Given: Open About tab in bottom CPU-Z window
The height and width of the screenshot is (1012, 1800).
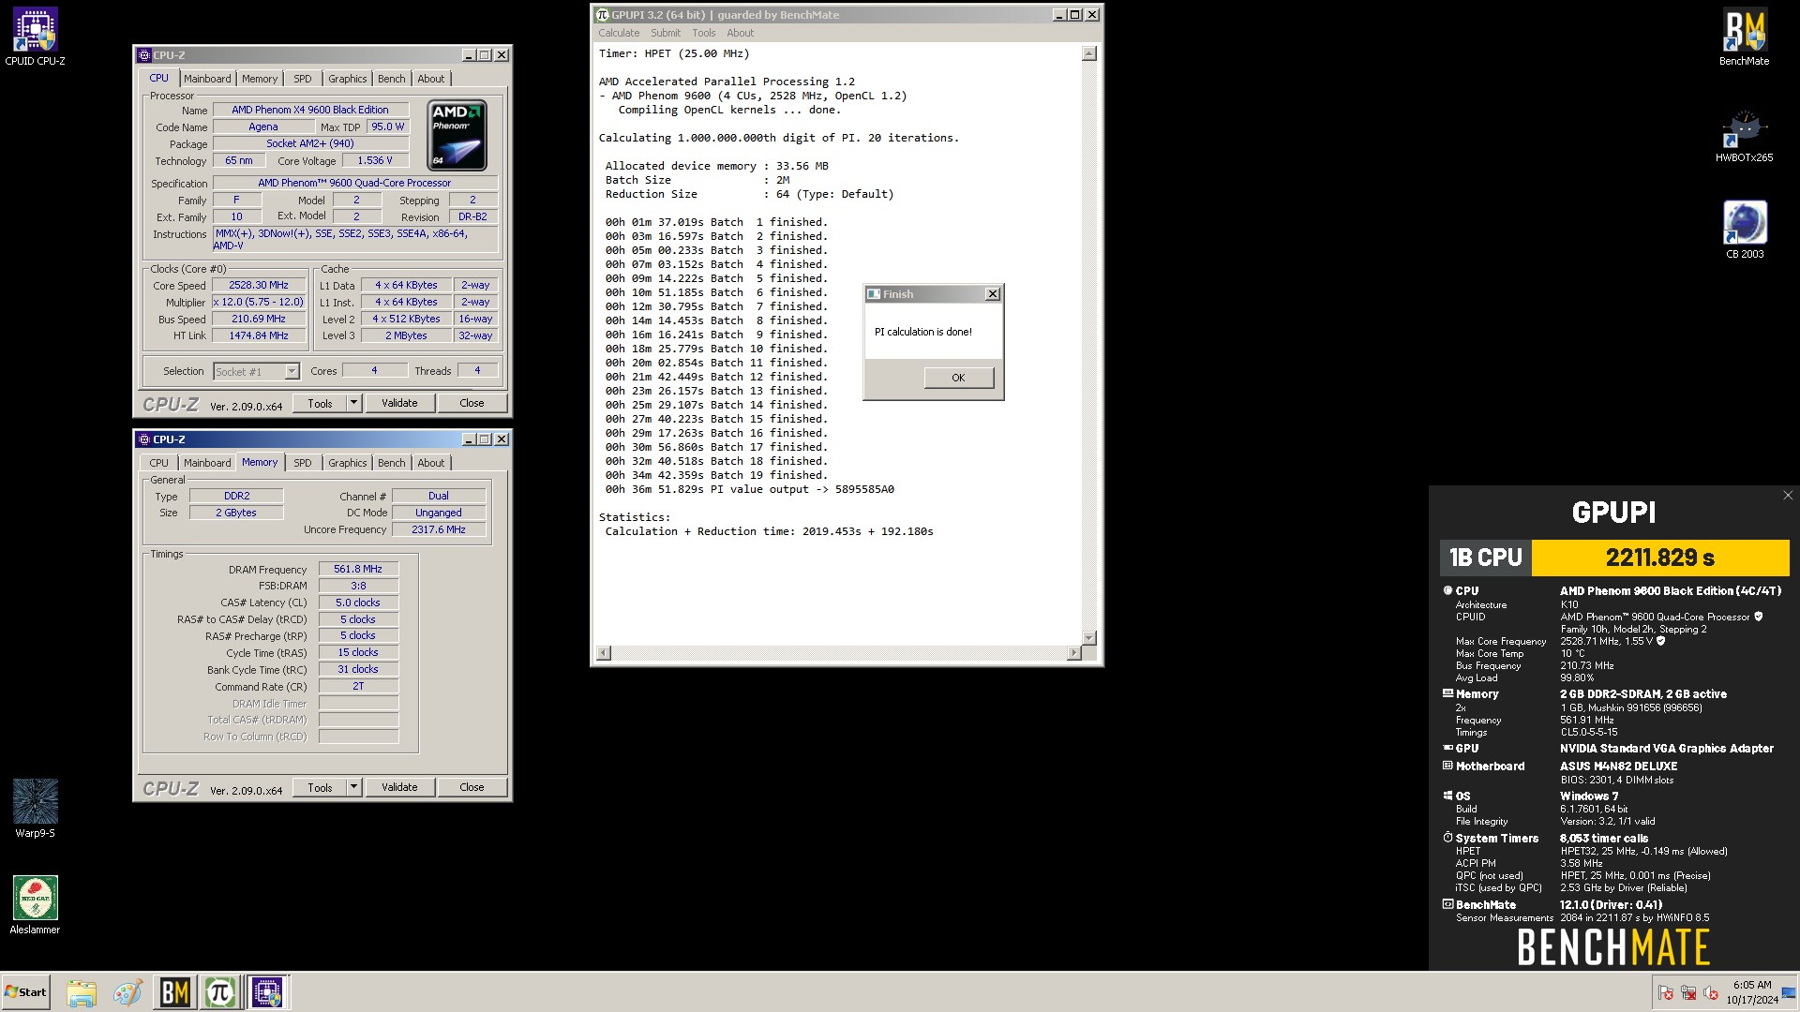Looking at the screenshot, I should click(x=431, y=463).
